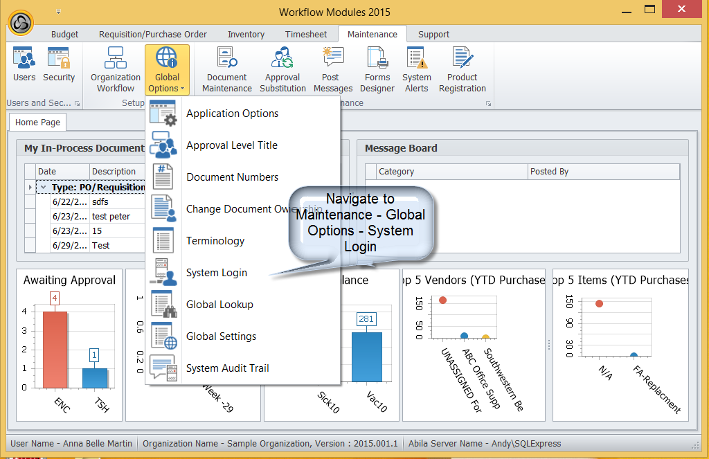Click the Approval Substitution icon

(282, 69)
